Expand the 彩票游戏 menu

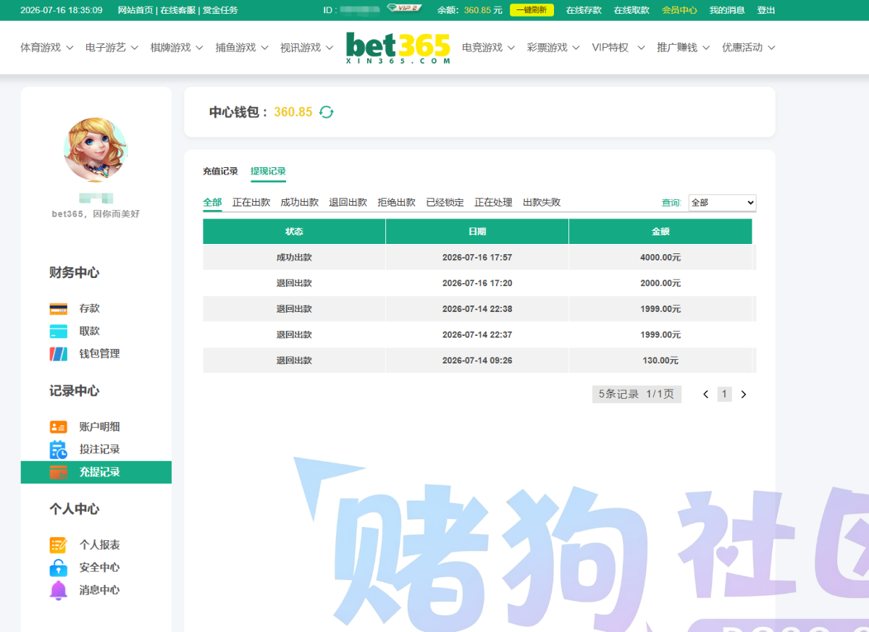(554, 48)
